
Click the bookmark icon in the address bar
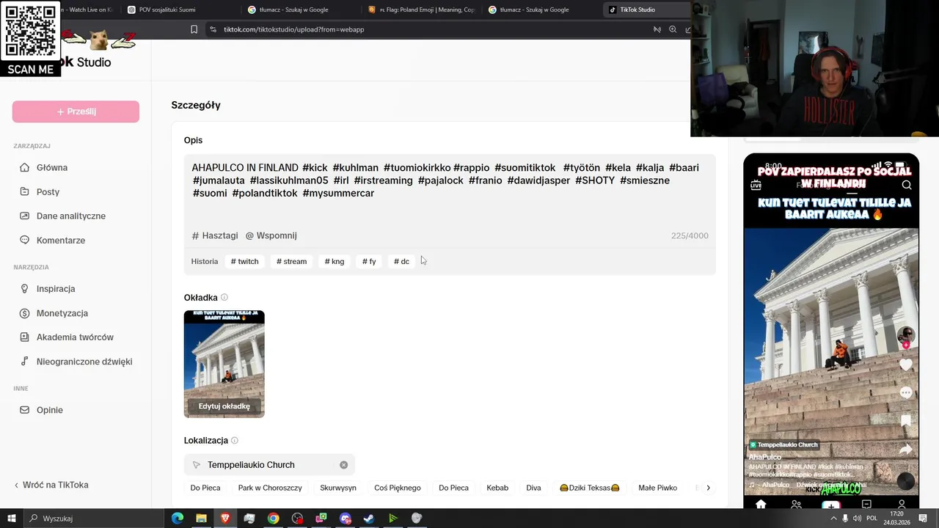pyautogui.click(x=194, y=29)
